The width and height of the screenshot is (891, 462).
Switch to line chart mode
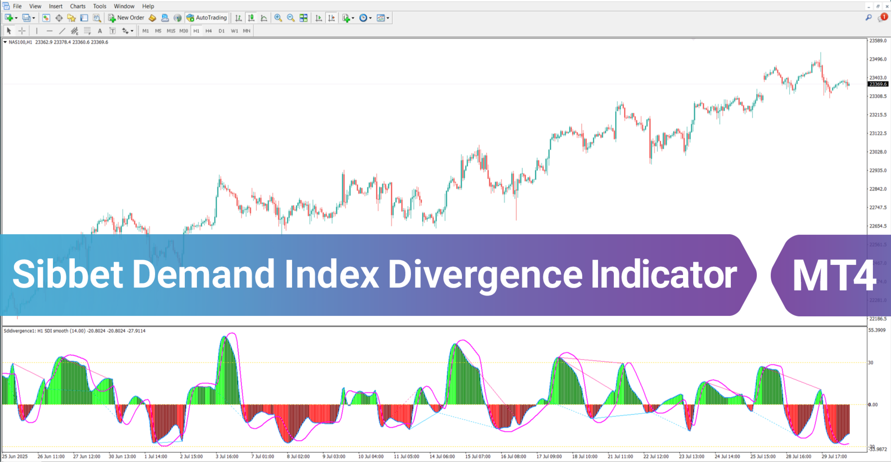[264, 18]
